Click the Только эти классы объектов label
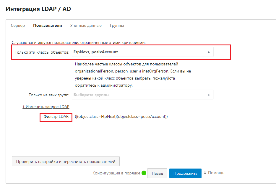 click(42, 52)
